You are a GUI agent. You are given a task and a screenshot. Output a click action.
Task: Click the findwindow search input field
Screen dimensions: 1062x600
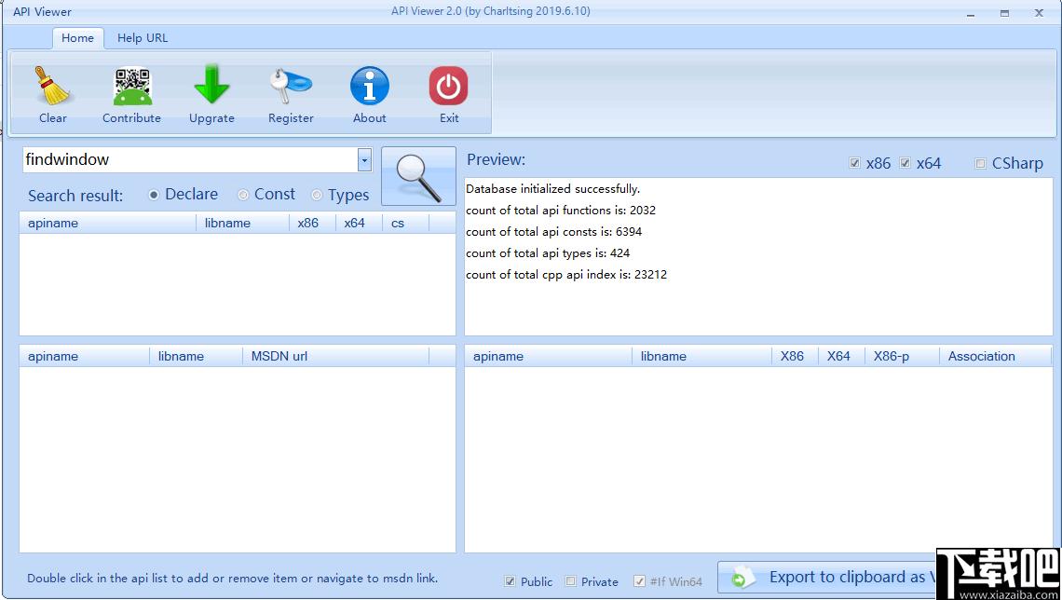point(190,160)
